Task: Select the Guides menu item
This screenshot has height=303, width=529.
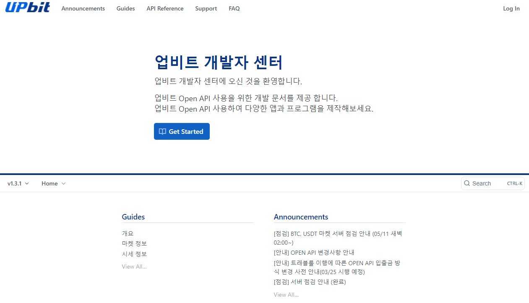Action: [125, 8]
